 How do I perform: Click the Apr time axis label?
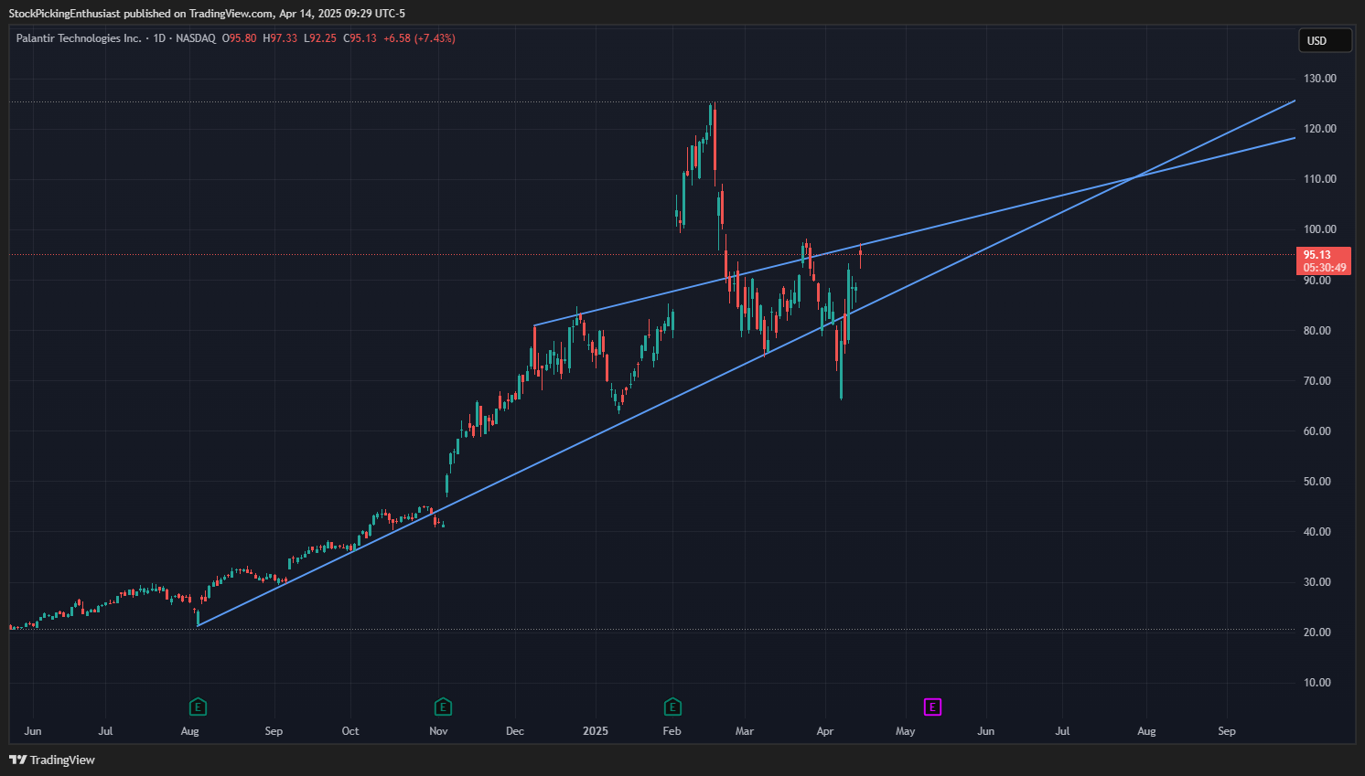825,731
